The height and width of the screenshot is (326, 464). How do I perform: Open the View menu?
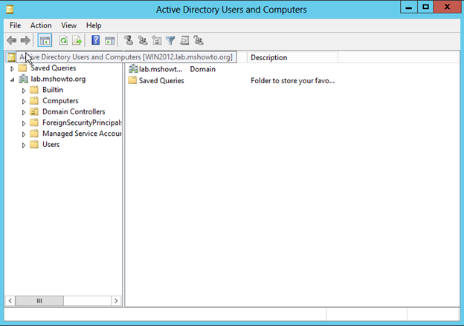[68, 25]
